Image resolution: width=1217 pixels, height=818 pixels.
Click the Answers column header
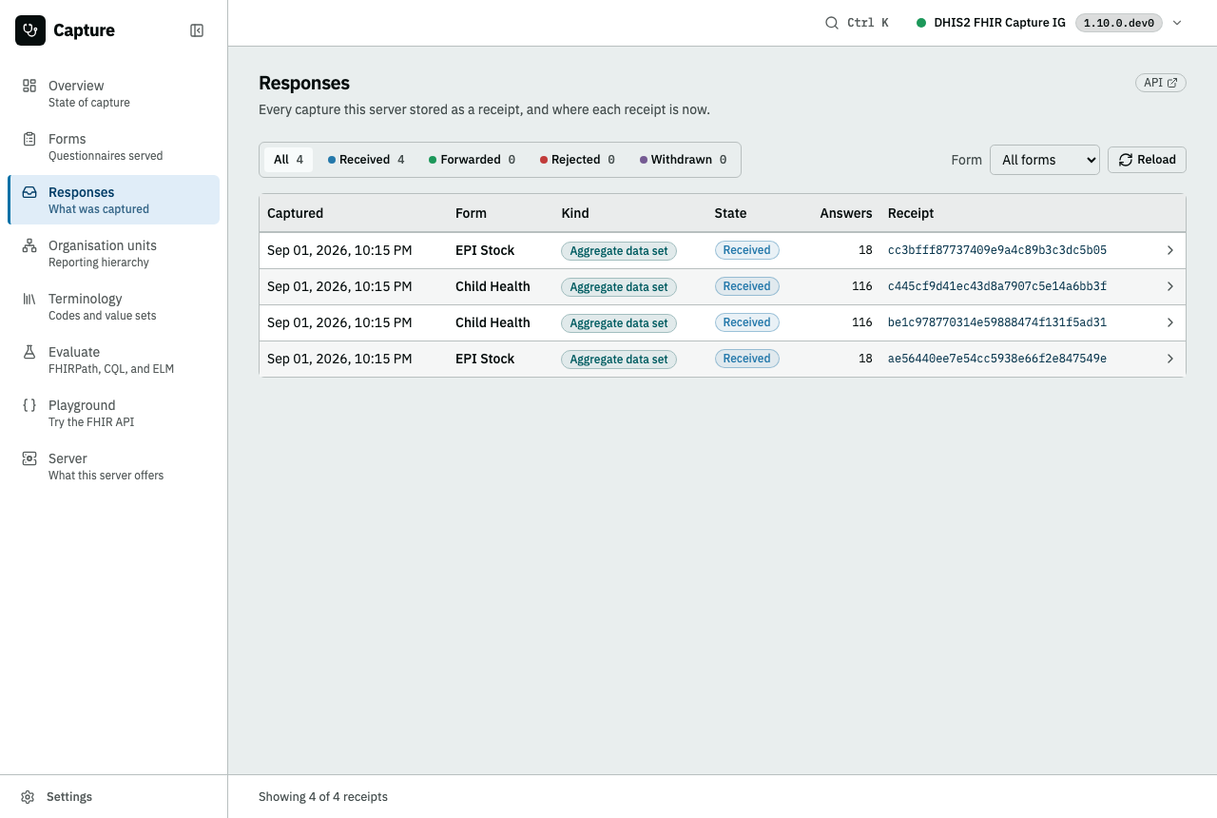point(846,213)
